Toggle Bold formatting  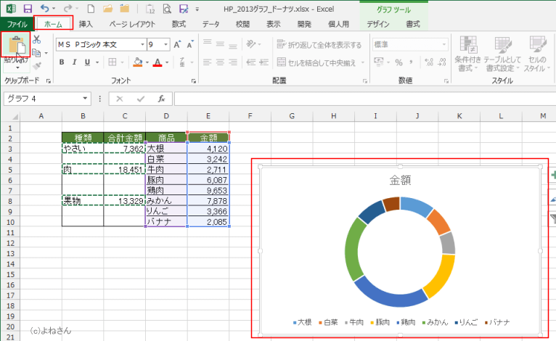click(x=62, y=62)
